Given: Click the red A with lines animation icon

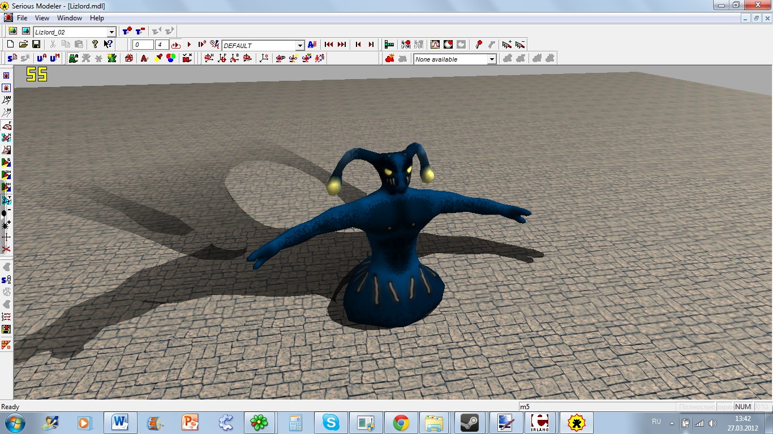Looking at the screenshot, I should coord(312,45).
